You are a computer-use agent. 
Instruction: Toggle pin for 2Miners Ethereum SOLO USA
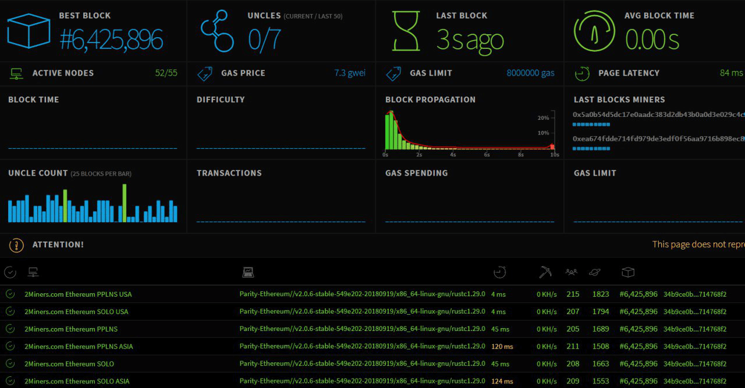point(10,312)
